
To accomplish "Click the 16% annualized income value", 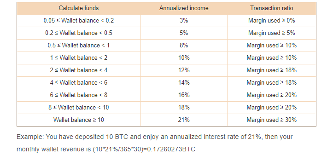I will pos(184,95).
